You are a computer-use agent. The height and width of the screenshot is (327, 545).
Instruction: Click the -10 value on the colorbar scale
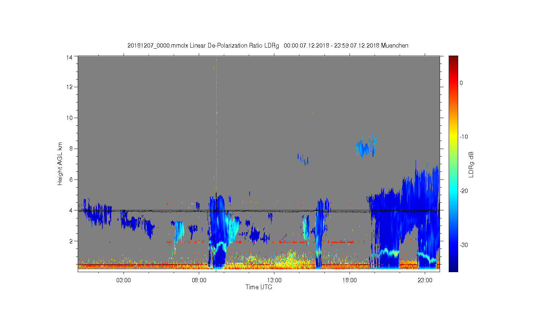[x=464, y=137]
